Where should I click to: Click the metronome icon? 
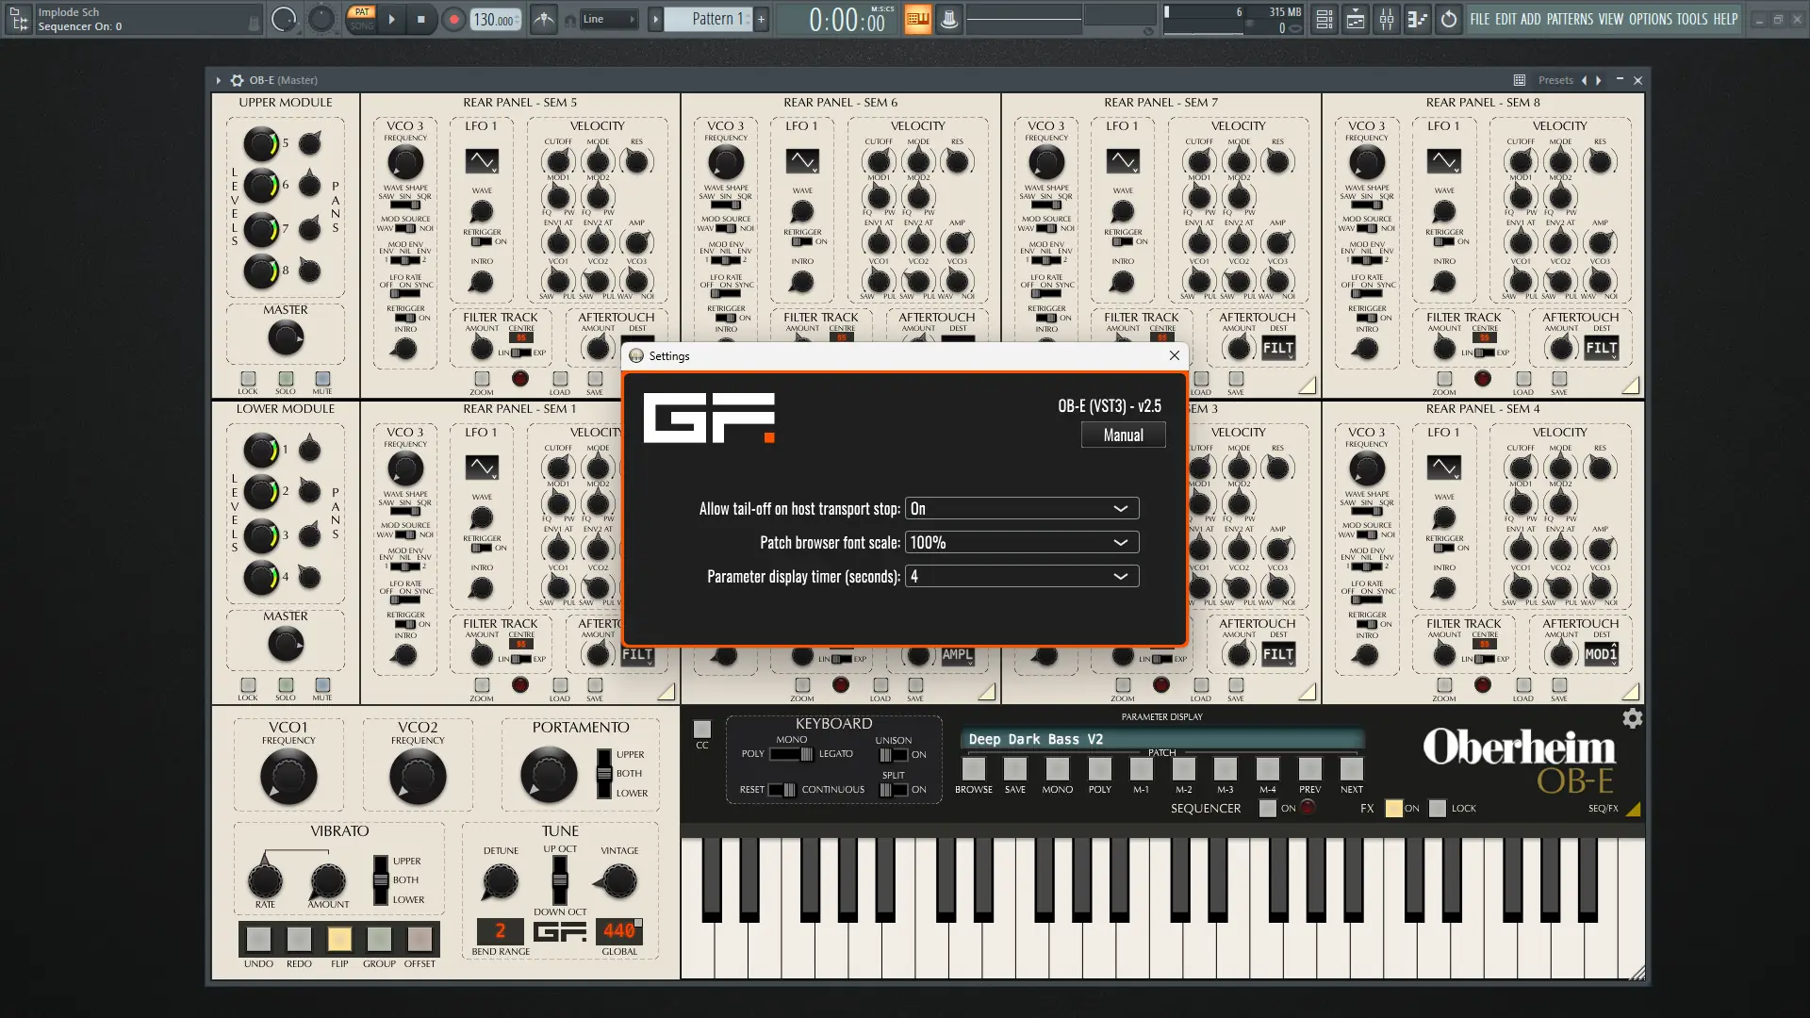[544, 19]
